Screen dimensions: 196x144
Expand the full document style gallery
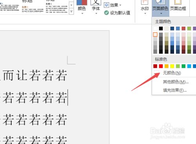click(71, 11)
